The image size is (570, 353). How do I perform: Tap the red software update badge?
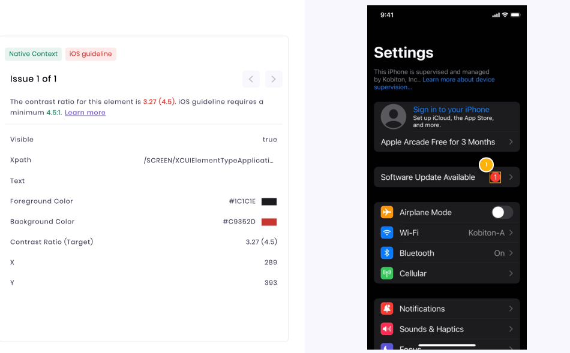point(495,177)
